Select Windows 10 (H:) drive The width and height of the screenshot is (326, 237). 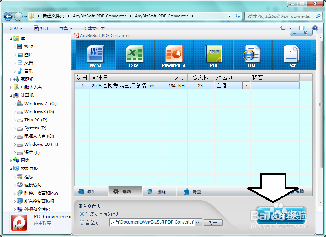coord(41,144)
